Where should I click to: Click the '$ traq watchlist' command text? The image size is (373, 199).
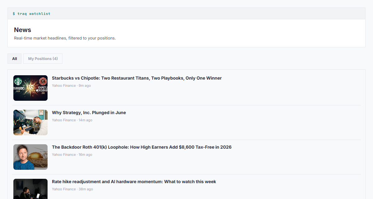[x=31, y=14]
